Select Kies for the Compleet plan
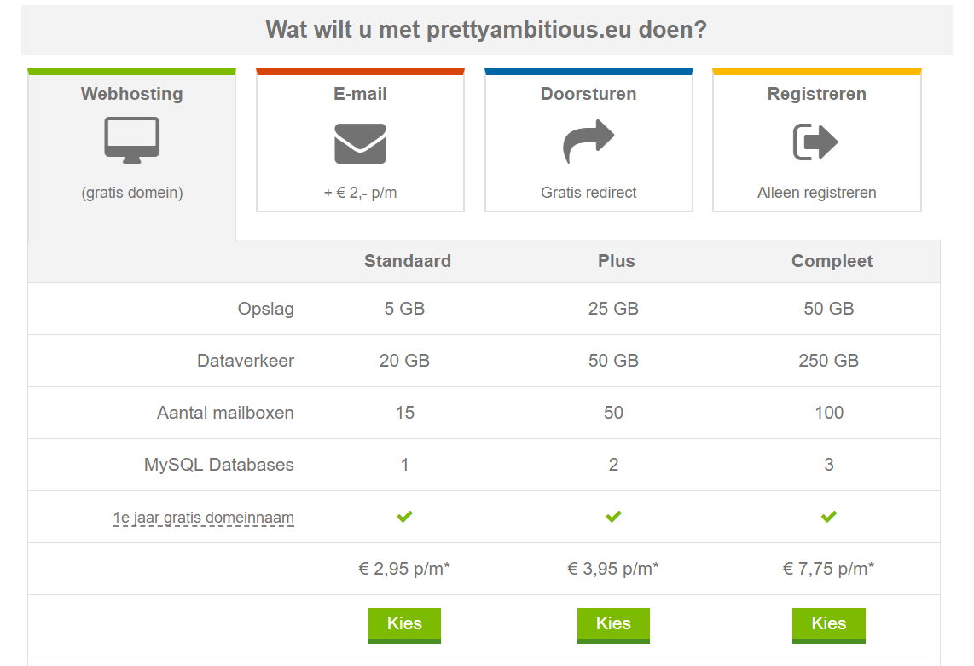 (x=829, y=625)
